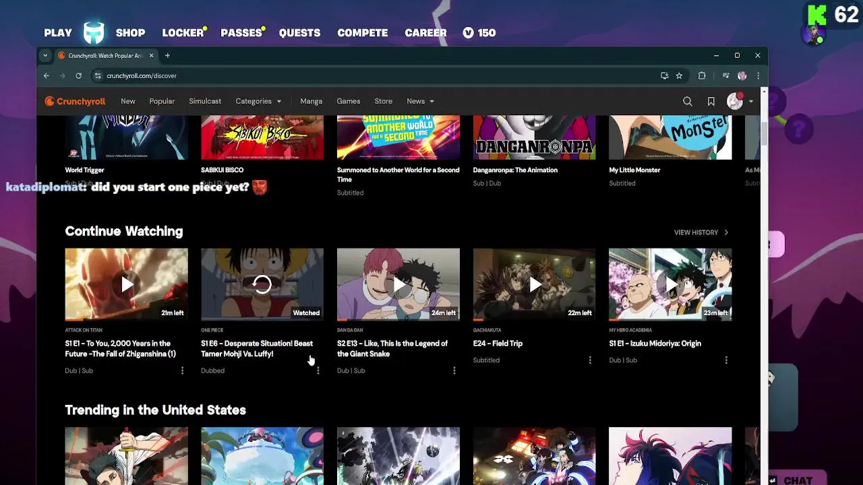Replay One Piece S1 E6 episode

(x=262, y=284)
